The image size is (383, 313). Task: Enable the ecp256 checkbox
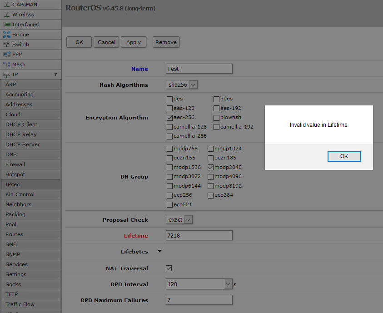tap(169, 195)
